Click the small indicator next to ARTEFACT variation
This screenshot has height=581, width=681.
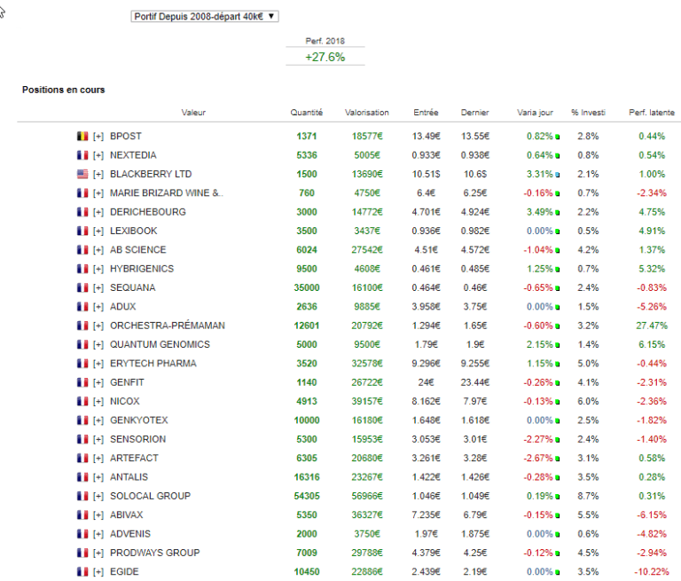click(558, 458)
